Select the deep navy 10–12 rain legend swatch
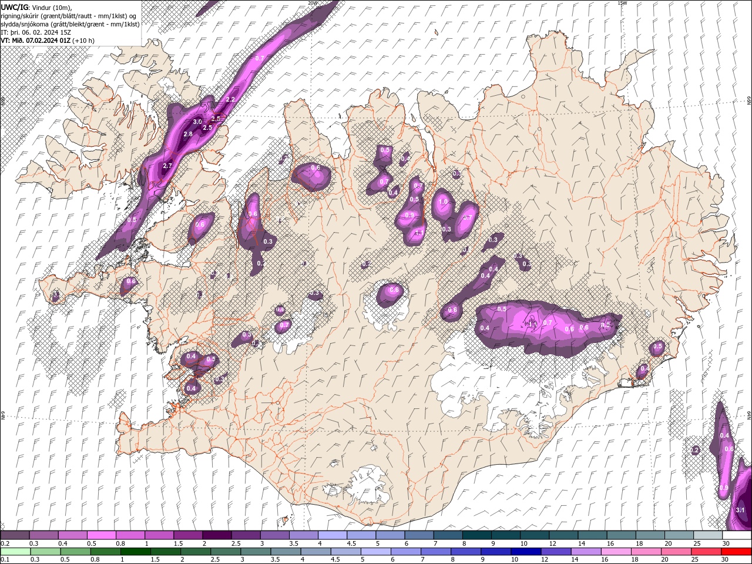752x564 pixels. [526, 551]
